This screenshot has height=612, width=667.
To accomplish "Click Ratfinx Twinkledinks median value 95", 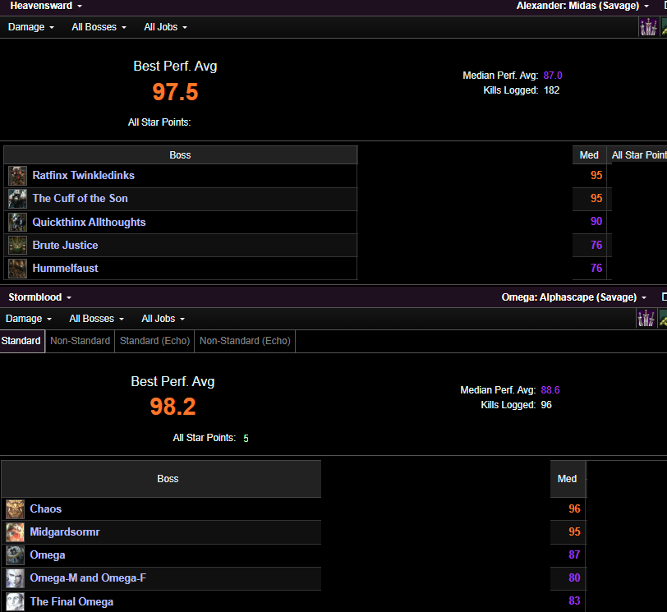I will coord(596,175).
